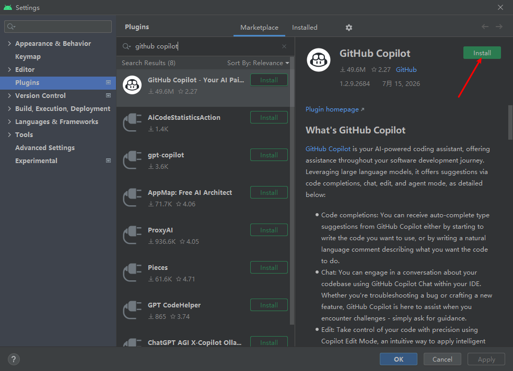Click OK to confirm settings

click(x=399, y=359)
